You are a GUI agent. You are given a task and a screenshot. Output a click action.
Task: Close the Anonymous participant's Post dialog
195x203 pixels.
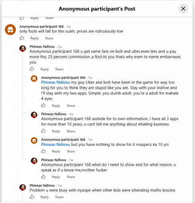[x=183, y=9]
